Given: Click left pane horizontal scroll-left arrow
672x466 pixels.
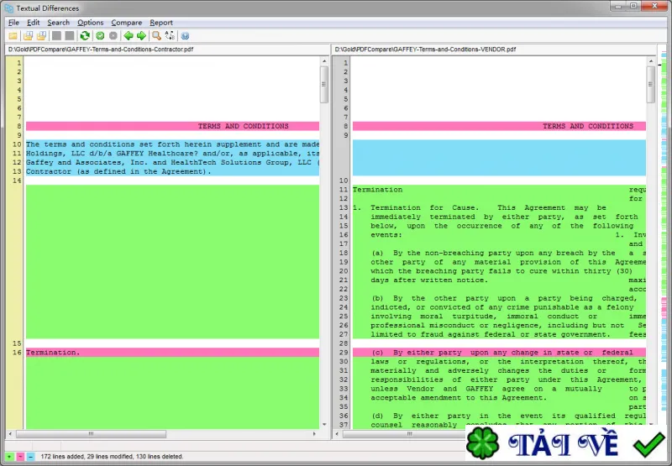Looking at the screenshot, I should coord(10,434).
